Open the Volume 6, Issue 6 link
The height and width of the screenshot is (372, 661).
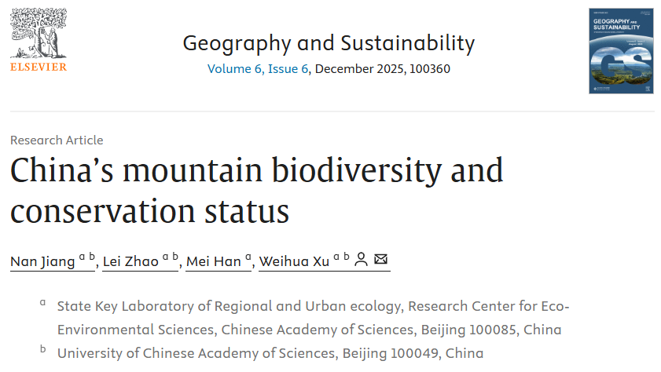[x=258, y=68]
